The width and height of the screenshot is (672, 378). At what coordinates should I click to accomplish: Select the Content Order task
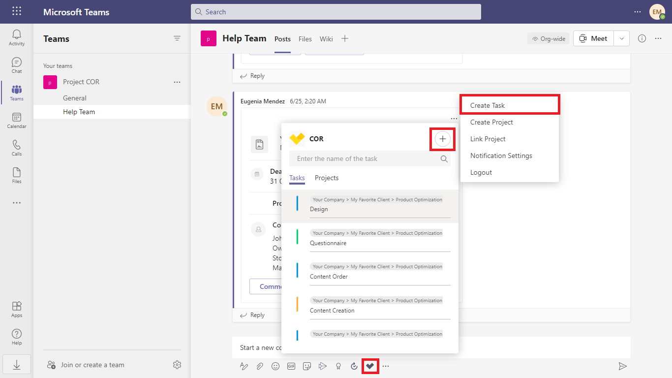tap(370, 273)
